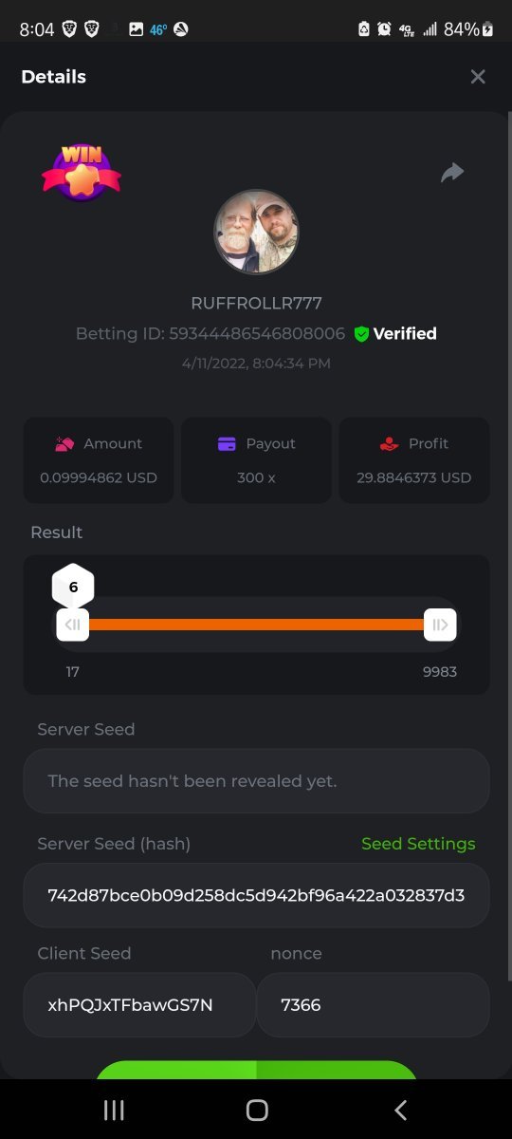Tap the Client Seed field
This screenshot has width=512, height=1139.
pyautogui.click(x=139, y=1004)
